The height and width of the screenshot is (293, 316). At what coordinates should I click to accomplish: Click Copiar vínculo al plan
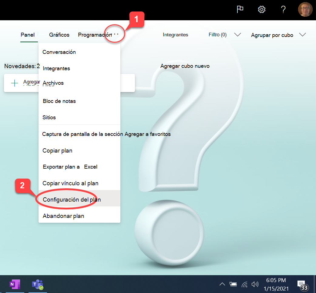(79, 183)
